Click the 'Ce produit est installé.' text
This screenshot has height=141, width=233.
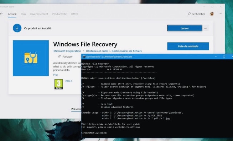tap(38, 28)
